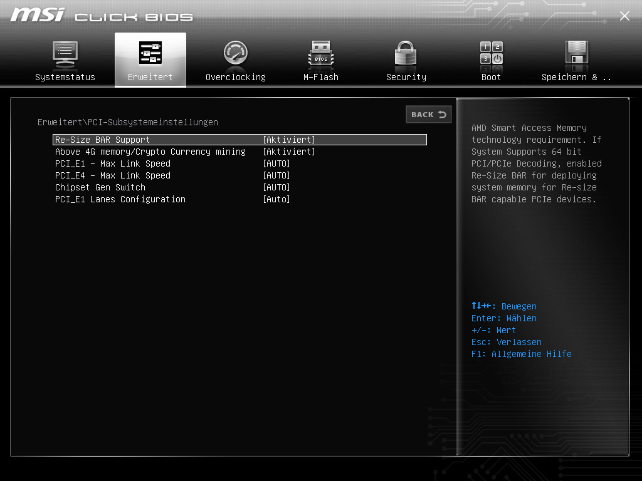Select the PCI_E1 - Max Link Speed label
This screenshot has width=642, height=481.
(x=113, y=163)
